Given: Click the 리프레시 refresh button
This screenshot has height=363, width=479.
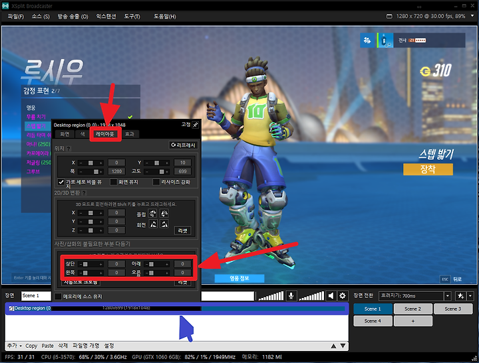Looking at the screenshot, I should coord(184,145).
